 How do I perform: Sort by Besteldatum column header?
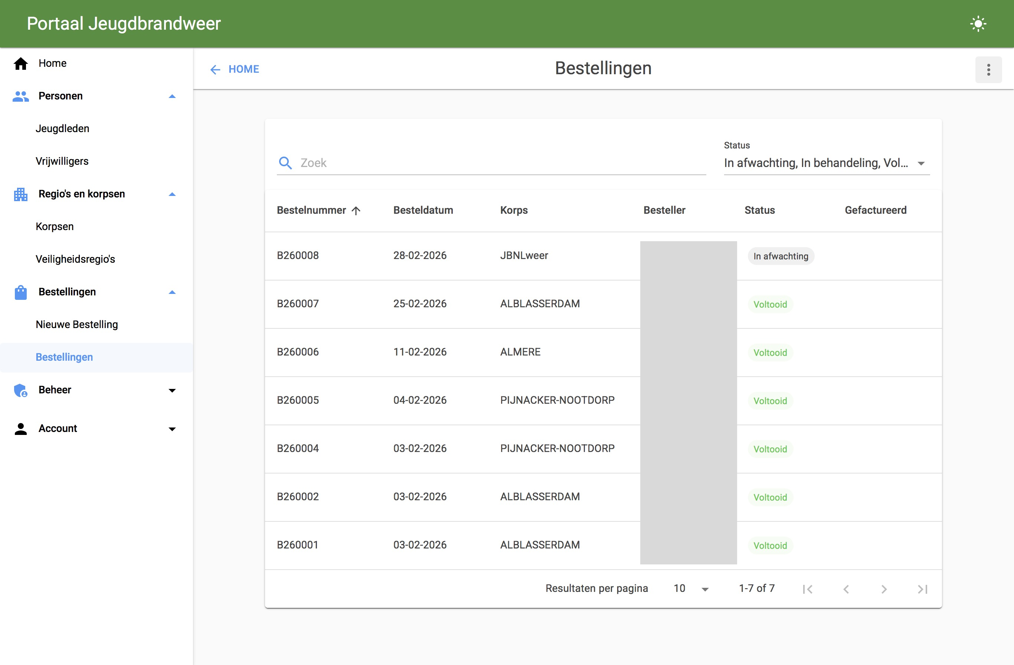click(x=423, y=210)
